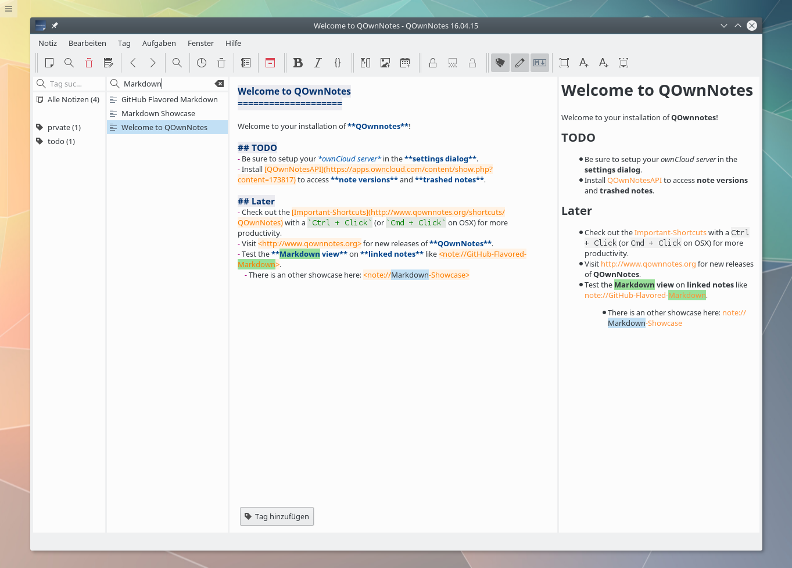The height and width of the screenshot is (568, 792).
Task: Search within the current note
Action: click(177, 63)
